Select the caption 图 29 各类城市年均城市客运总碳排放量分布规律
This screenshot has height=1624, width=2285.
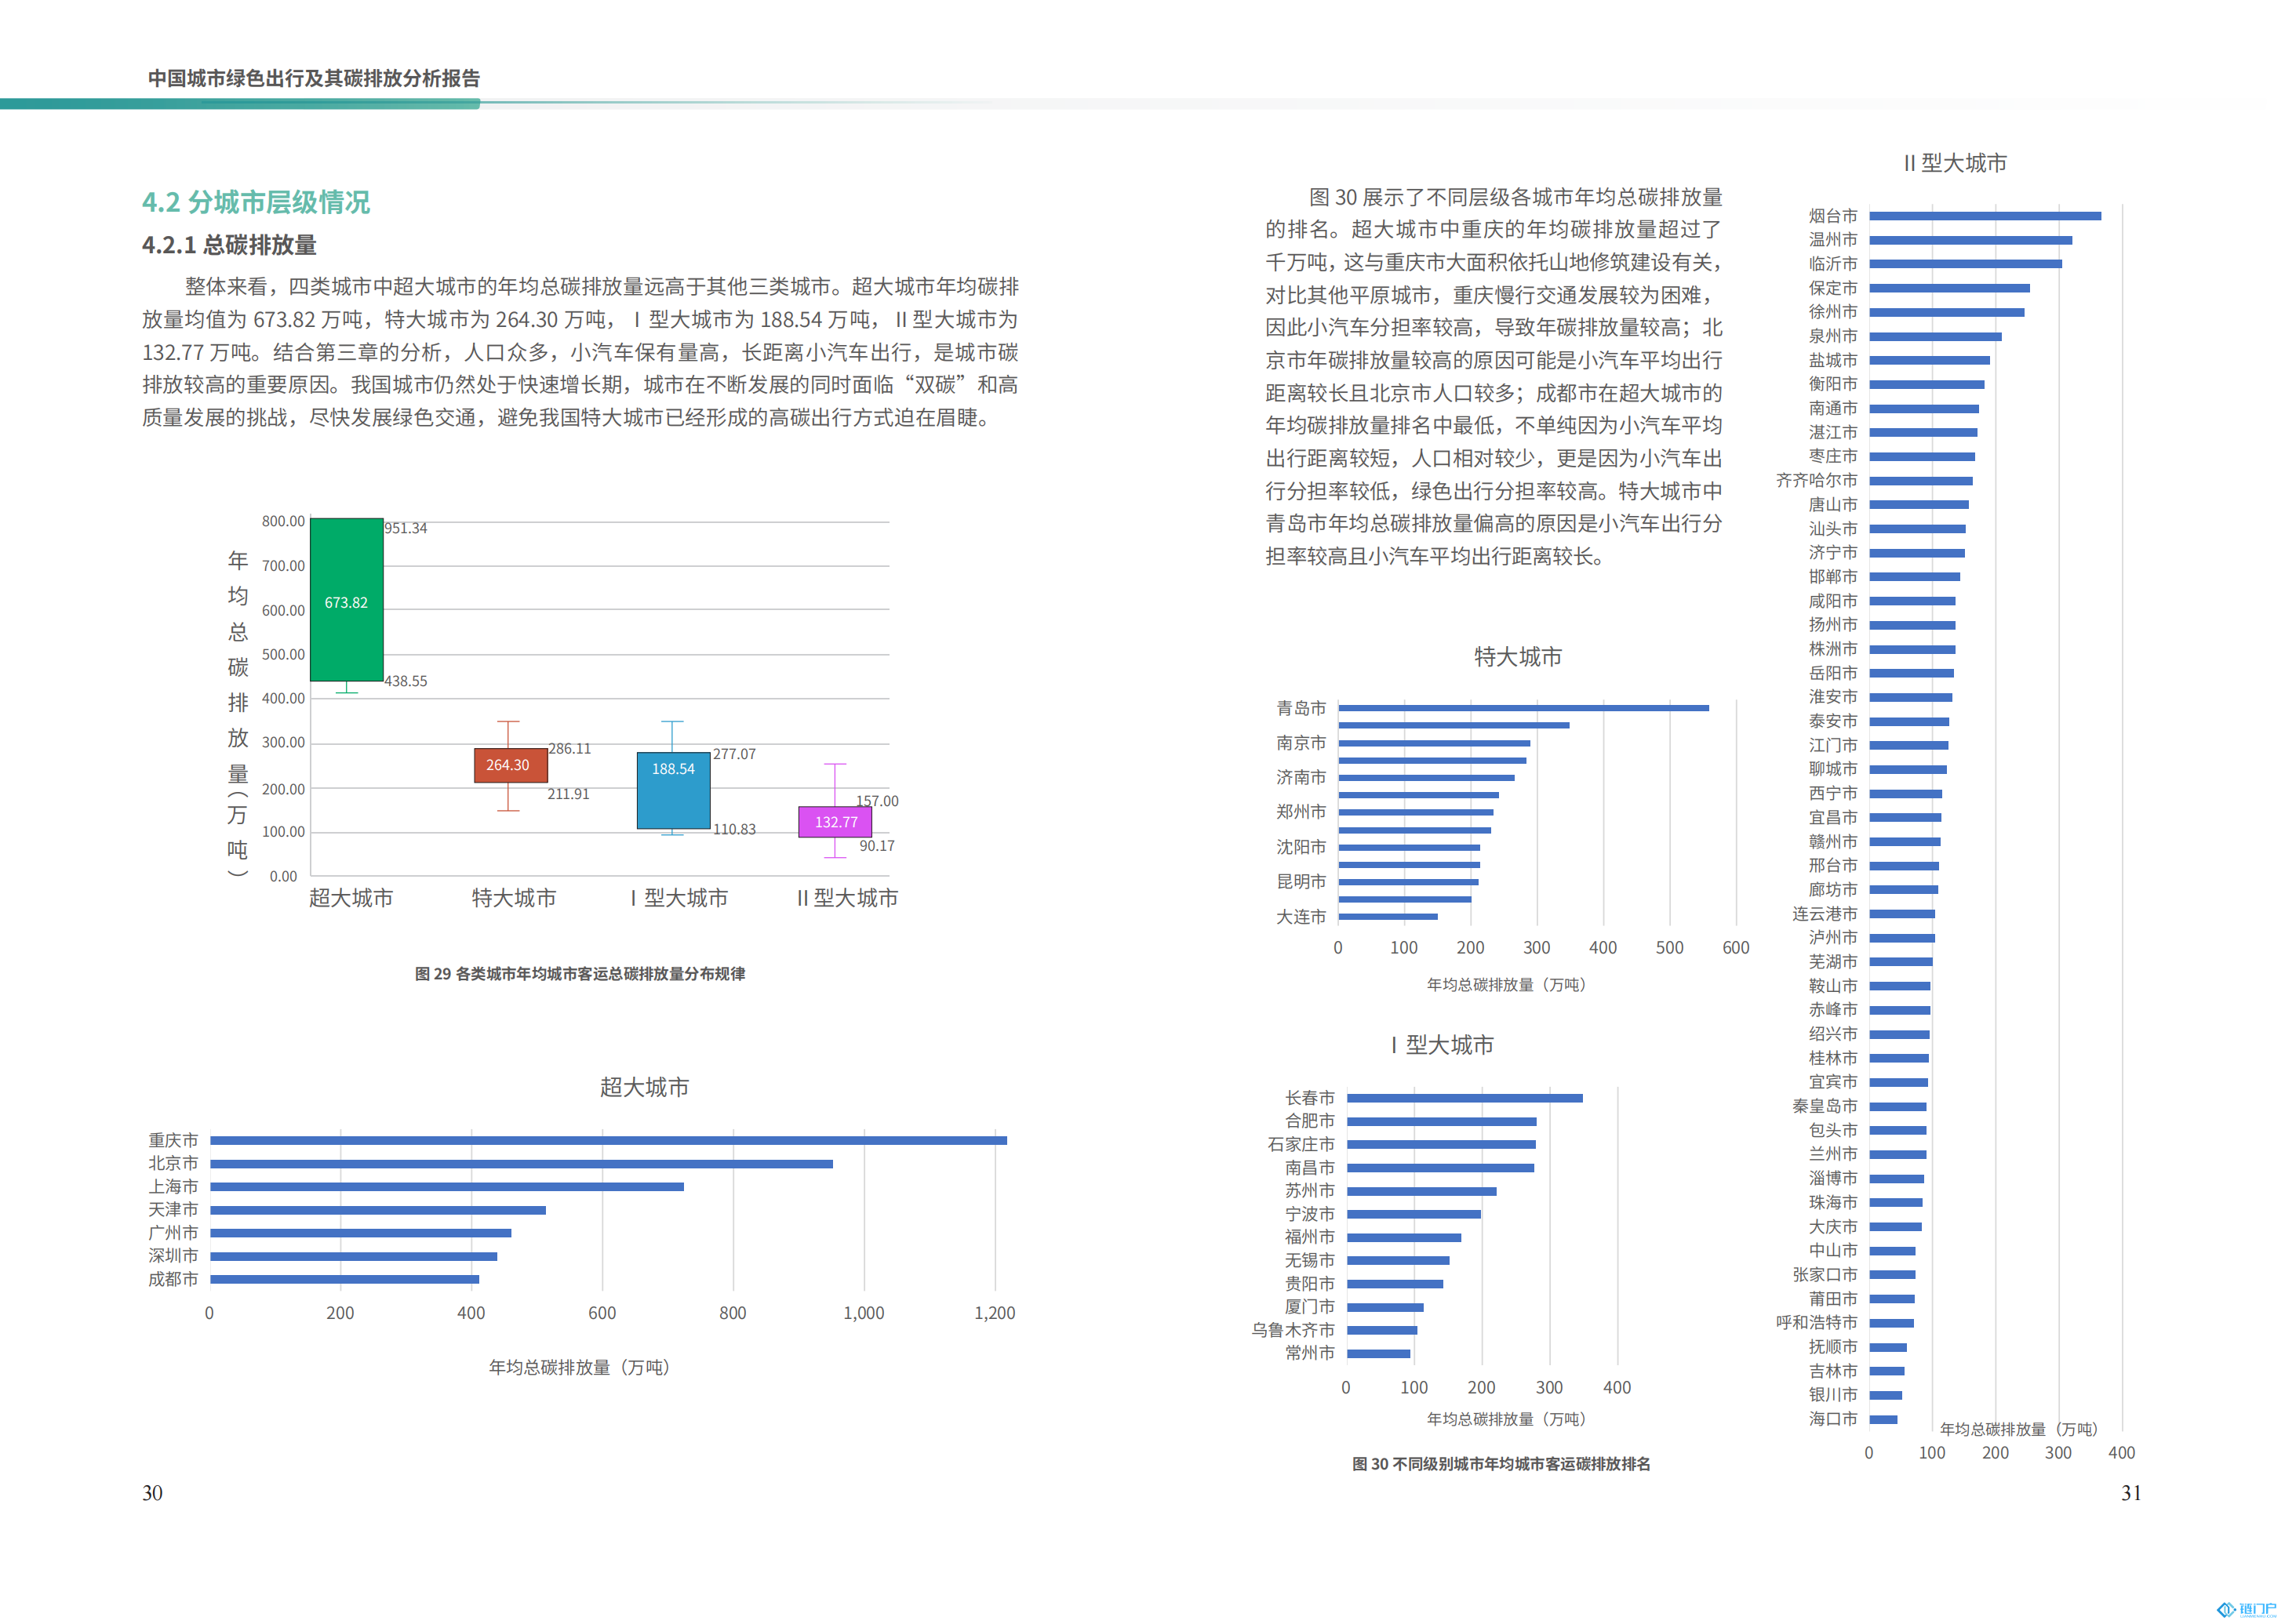click(580, 974)
